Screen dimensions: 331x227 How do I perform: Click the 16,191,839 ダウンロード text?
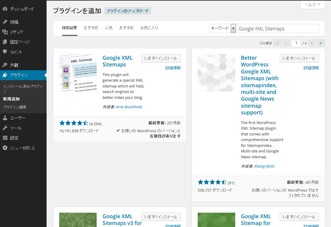(x=79, y=131)
